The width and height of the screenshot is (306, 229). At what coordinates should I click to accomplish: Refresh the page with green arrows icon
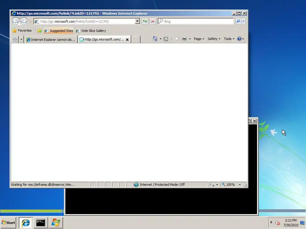[145, 21]
